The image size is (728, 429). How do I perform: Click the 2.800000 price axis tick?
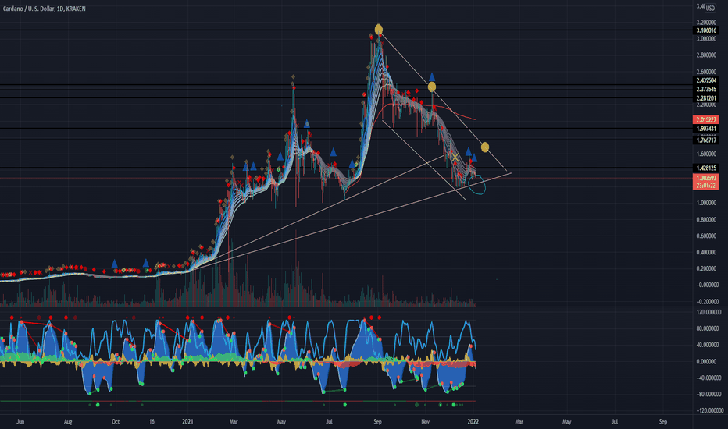click(706, 55)
